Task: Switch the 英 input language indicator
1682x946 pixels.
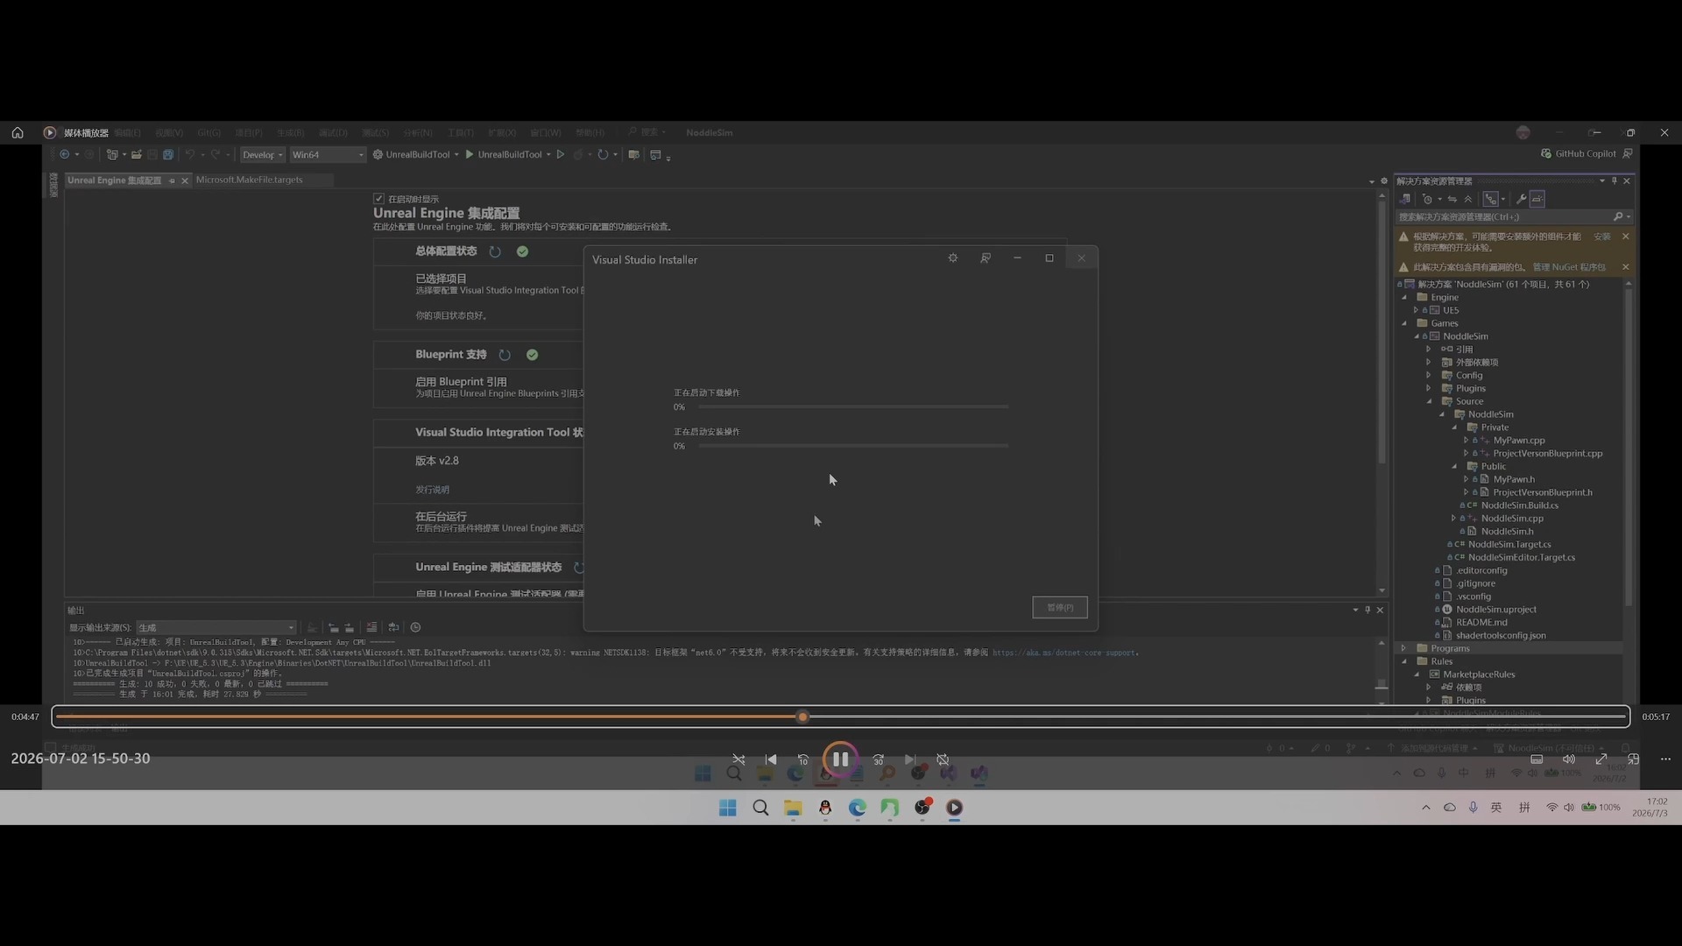Action: coord(1496,808)
